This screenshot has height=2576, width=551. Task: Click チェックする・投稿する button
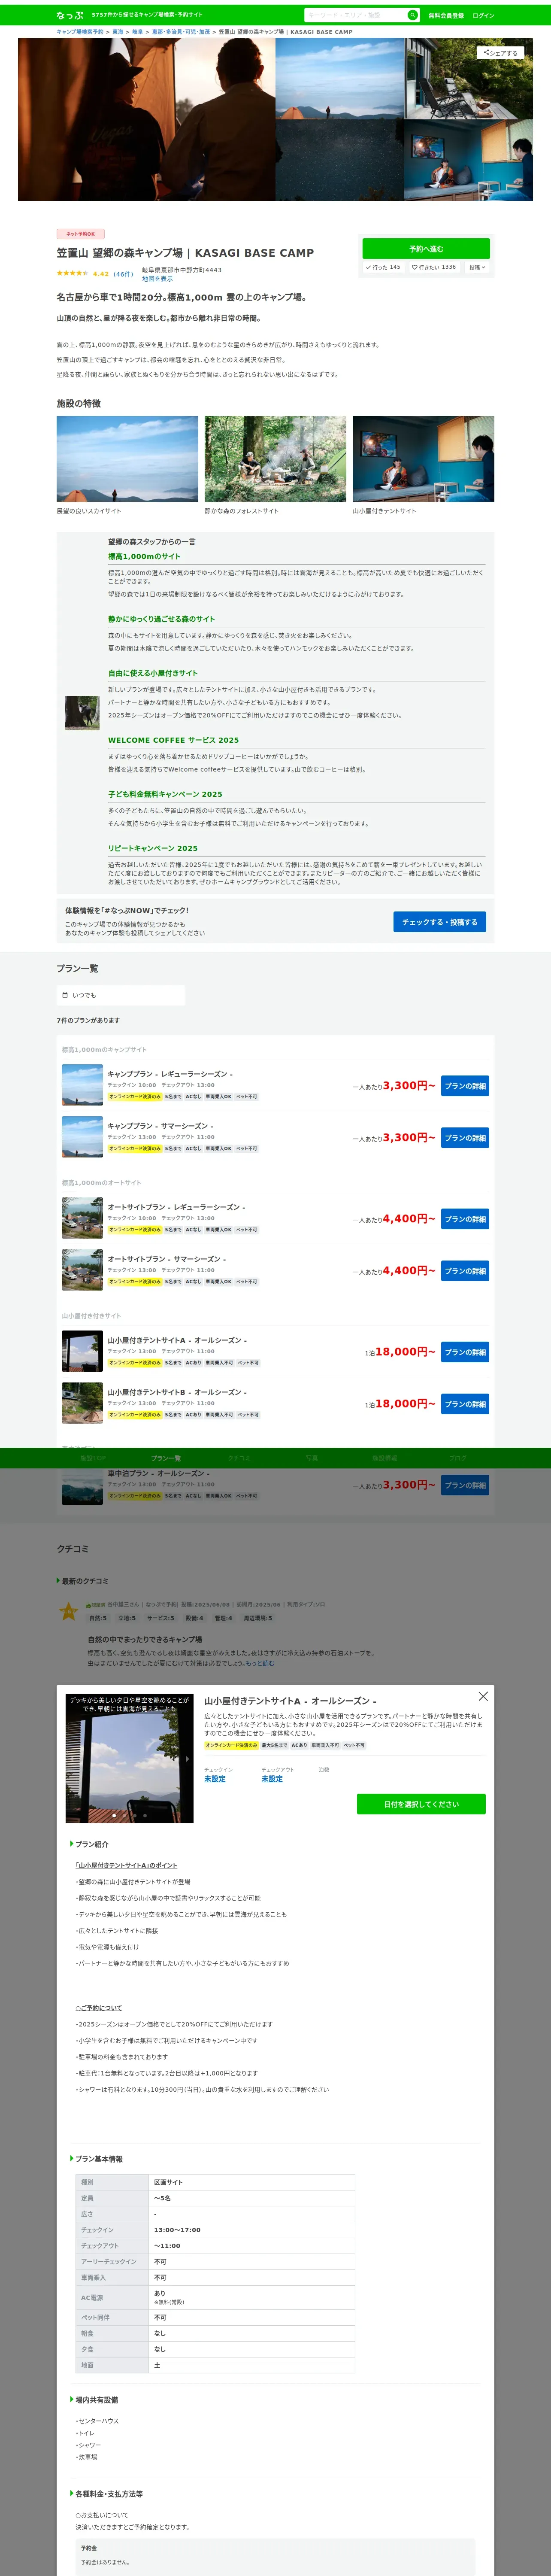point(440,922)
